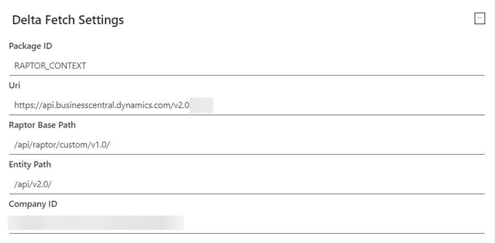The image size is (495, 243).
Task: Collapse the Delta Fetch Settings section
Action: 479,19
